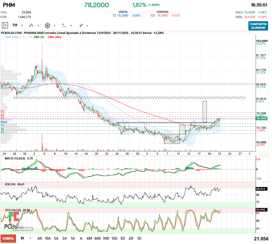
Task: Switch to the 1D time range
Action: [x=139, y=238]
